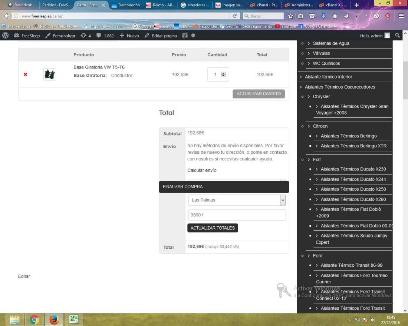Open the Firefox hamburger menu
This screenshot has width=408, height=326.
(x=401, y=16)
